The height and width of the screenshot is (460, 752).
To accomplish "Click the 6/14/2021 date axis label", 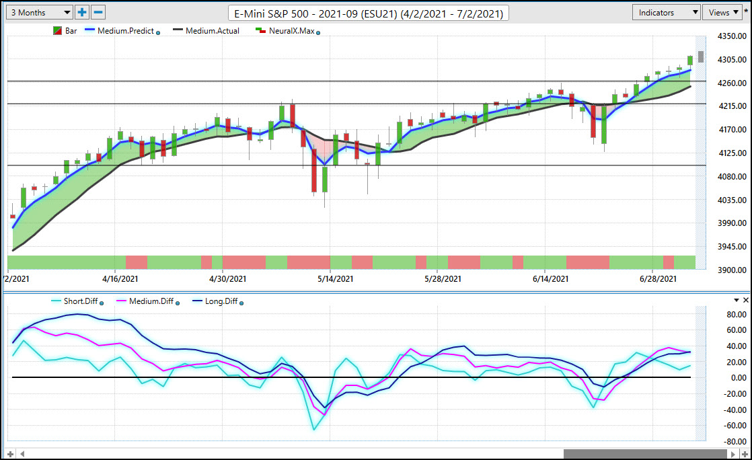I will [551, 278].
